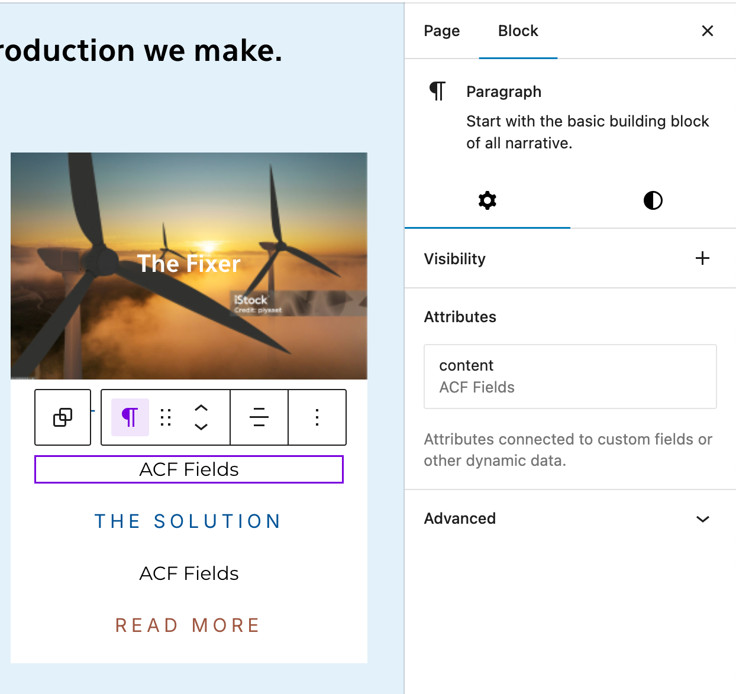Click the 'roduction we make.' heading

tap(142, 51)
